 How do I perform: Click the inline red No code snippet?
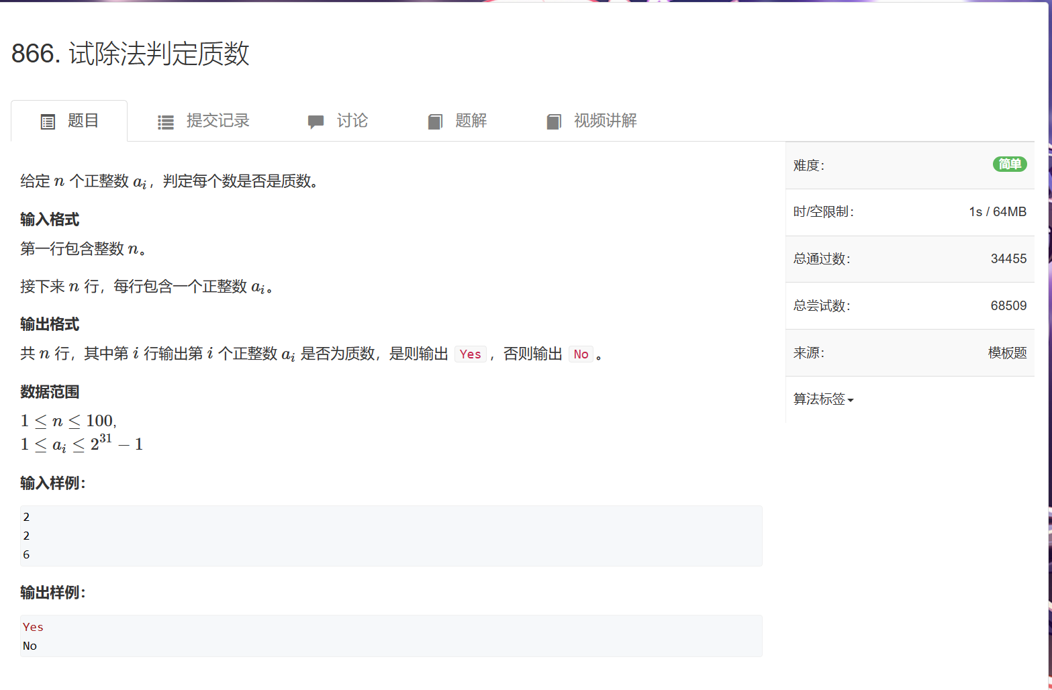point(581,354)
